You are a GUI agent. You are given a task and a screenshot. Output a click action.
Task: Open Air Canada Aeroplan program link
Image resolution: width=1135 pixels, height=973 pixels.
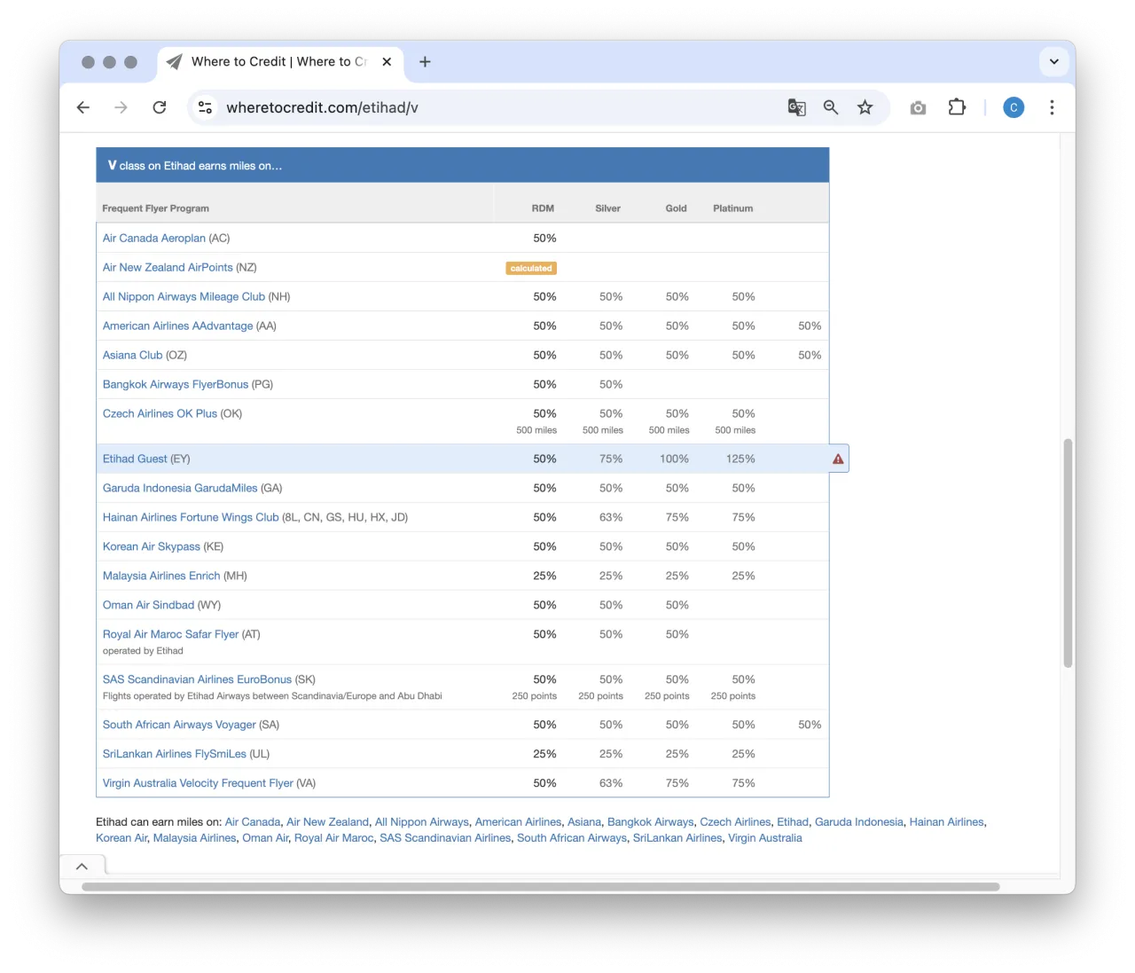click(x=154, y=238)
